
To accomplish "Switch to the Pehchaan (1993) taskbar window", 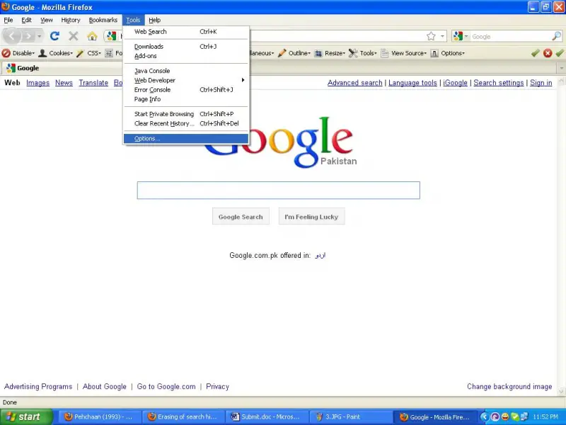I will tap(99, 416).
